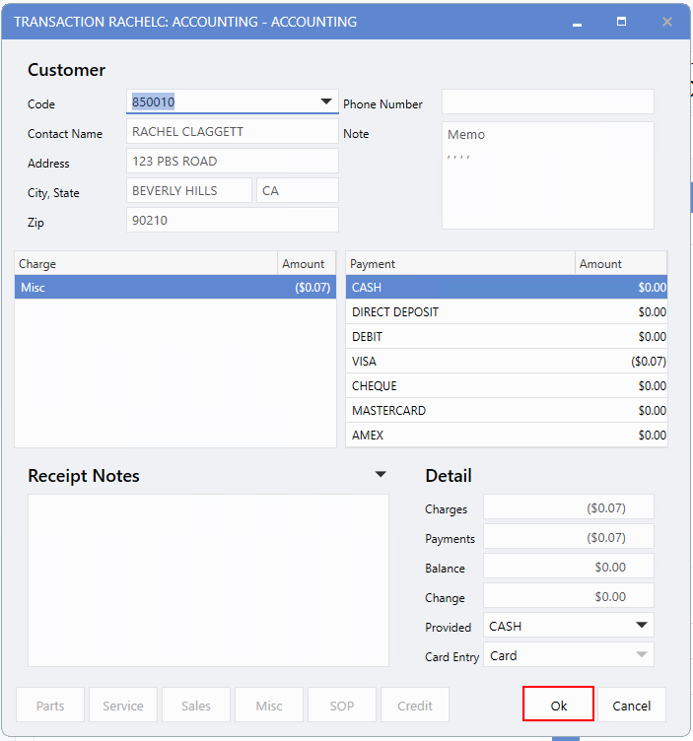Select the Misc charge row
This screenshot has height=741, width=693.
tap(174, 288)
